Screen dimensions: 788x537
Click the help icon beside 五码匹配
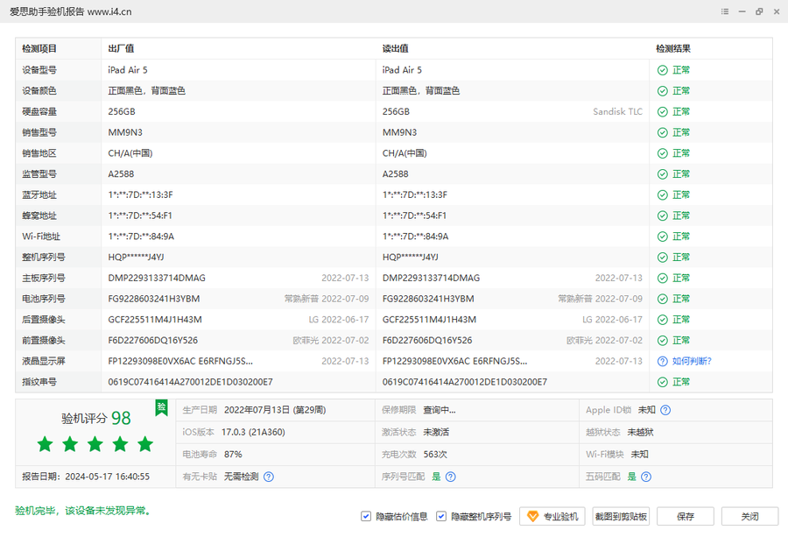pos(645,477)
